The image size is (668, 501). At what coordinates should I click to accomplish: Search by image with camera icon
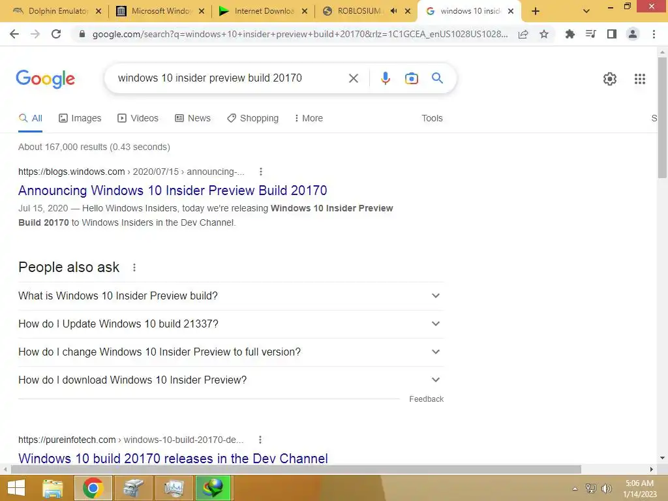pos(411,78)
